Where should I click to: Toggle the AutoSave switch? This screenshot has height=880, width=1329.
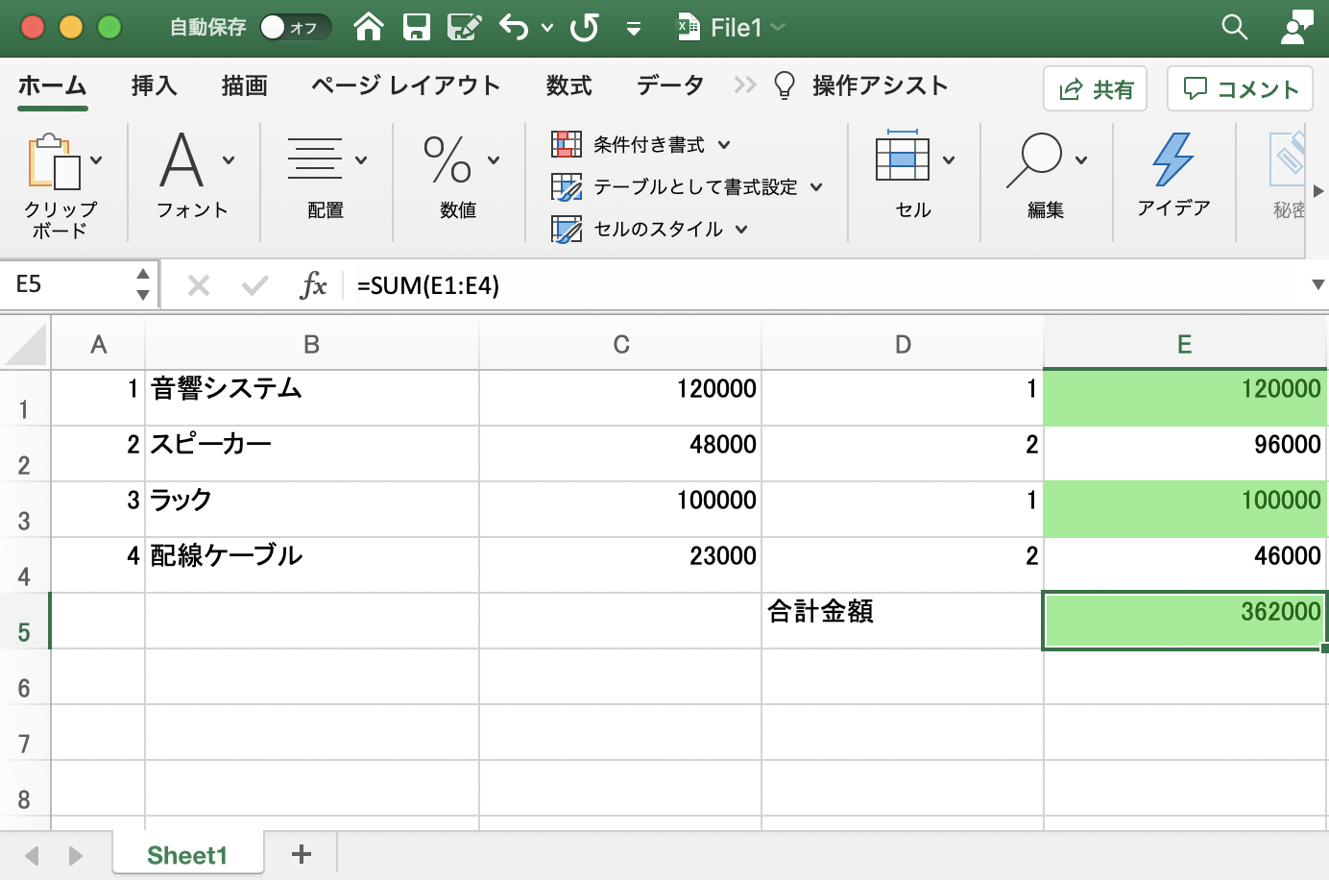tap(294, 27)
